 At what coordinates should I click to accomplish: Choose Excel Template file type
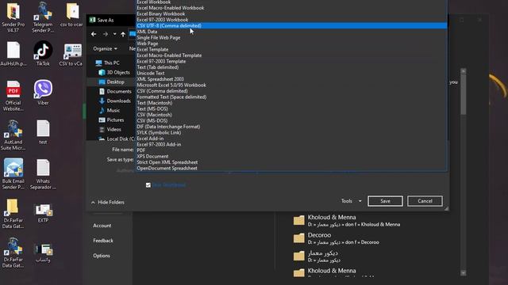pos(152,49)
